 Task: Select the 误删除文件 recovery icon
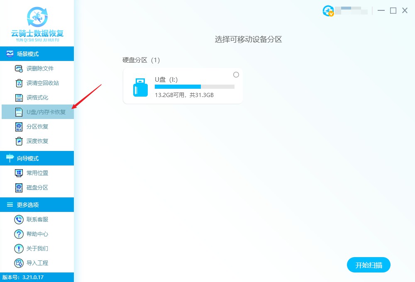coord(19,68)
